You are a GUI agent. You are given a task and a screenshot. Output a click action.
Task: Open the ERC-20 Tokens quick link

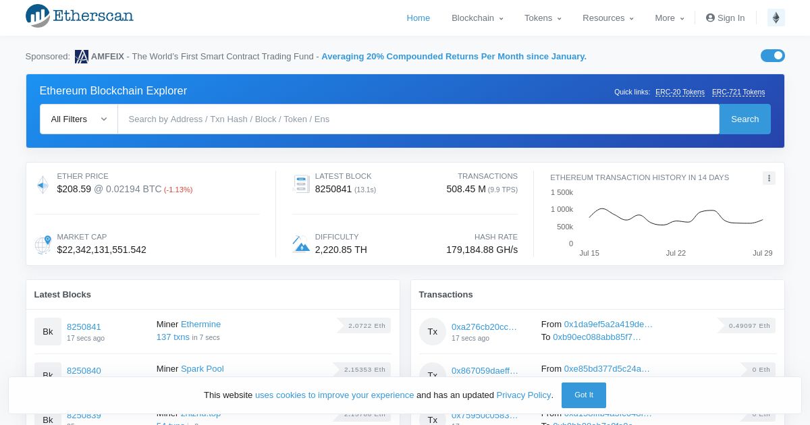[680, 92]
